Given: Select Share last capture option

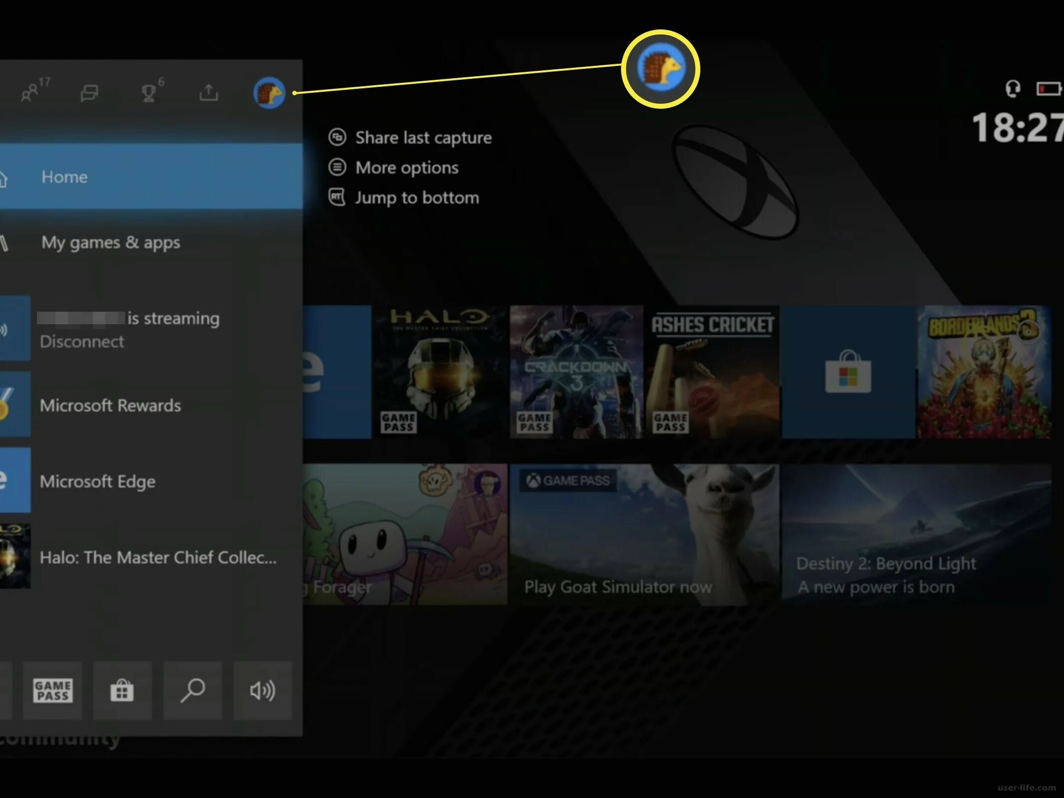Looking at the screenshot, I should click(x=423, y=138).
